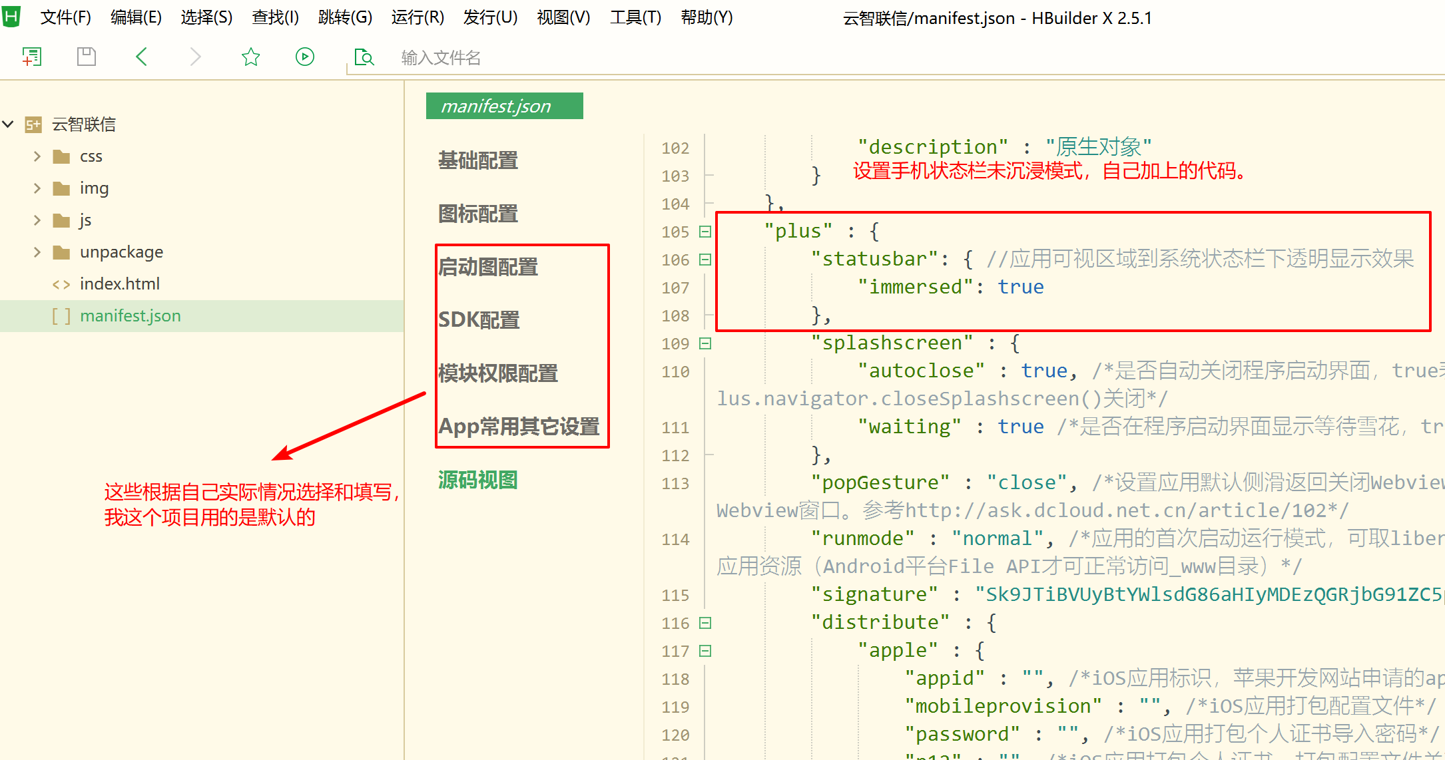Image resolution: width=1445 pixels, height=760 pixels.
Task: Expand the css folder
Action: pos(37,156)
